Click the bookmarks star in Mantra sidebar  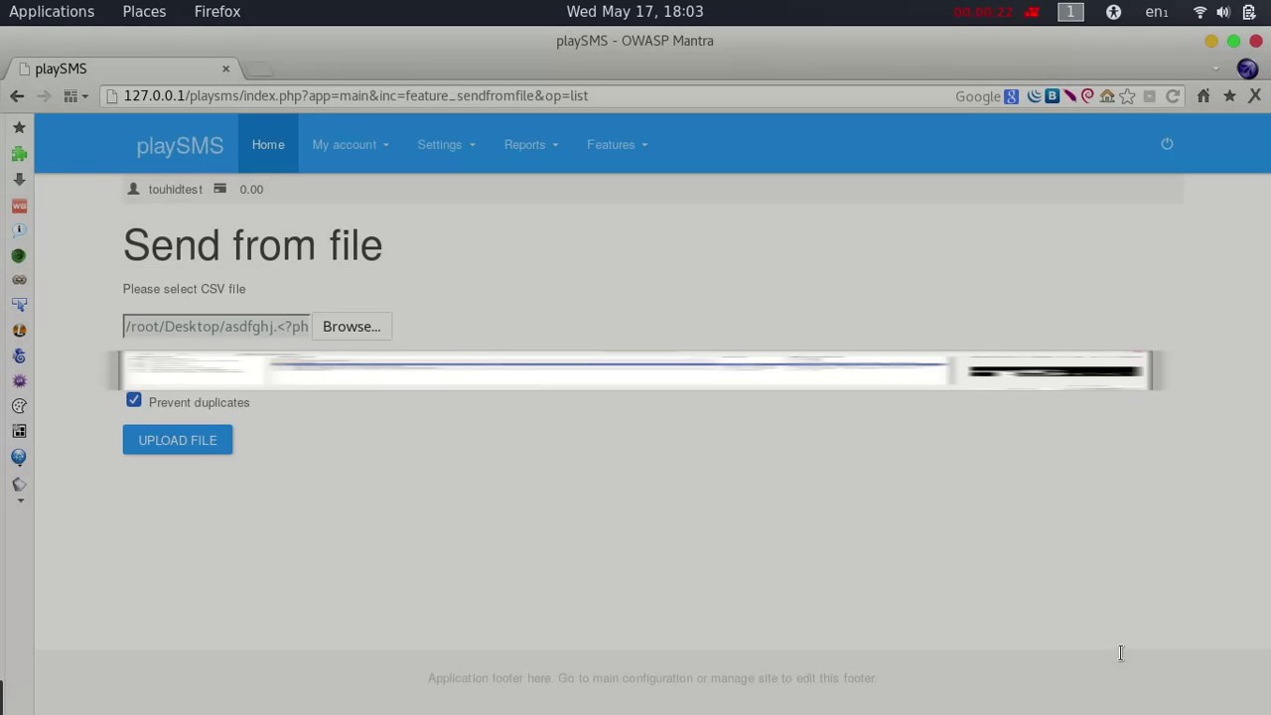tap(19, 128)
